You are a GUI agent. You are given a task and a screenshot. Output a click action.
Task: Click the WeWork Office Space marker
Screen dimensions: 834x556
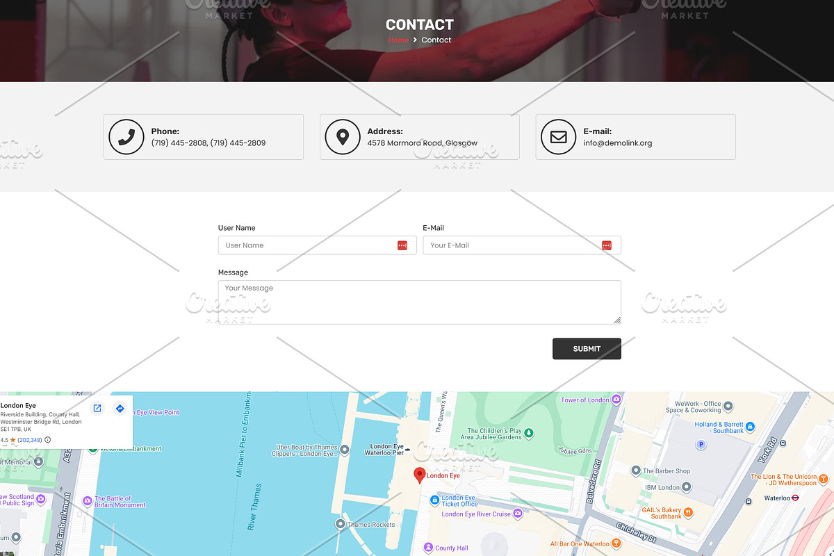coord(728,406)
